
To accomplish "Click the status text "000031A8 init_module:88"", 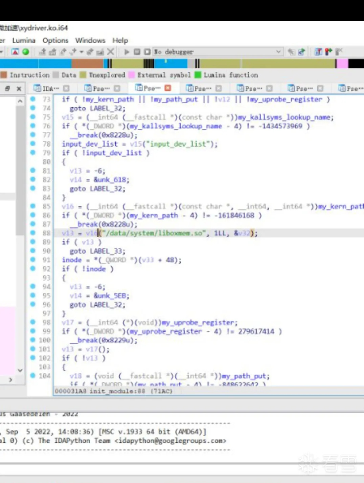I will coord(100,391).
